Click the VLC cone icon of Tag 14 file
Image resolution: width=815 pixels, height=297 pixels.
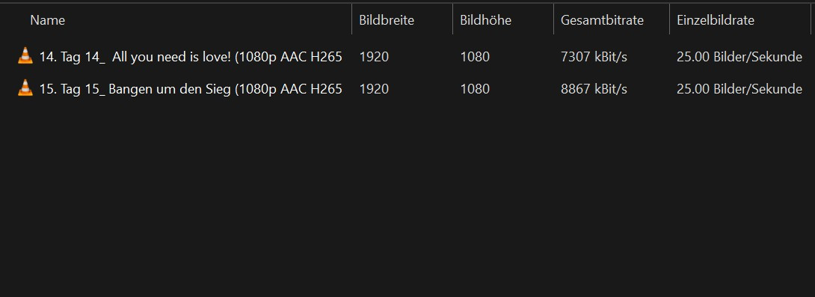[25, 56]
